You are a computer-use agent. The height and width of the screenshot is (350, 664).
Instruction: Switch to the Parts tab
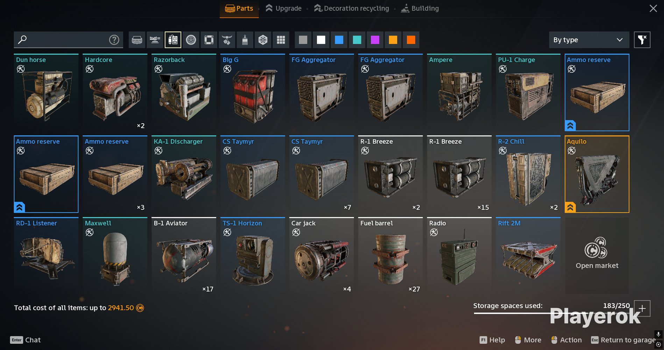[x=239, y=8]
